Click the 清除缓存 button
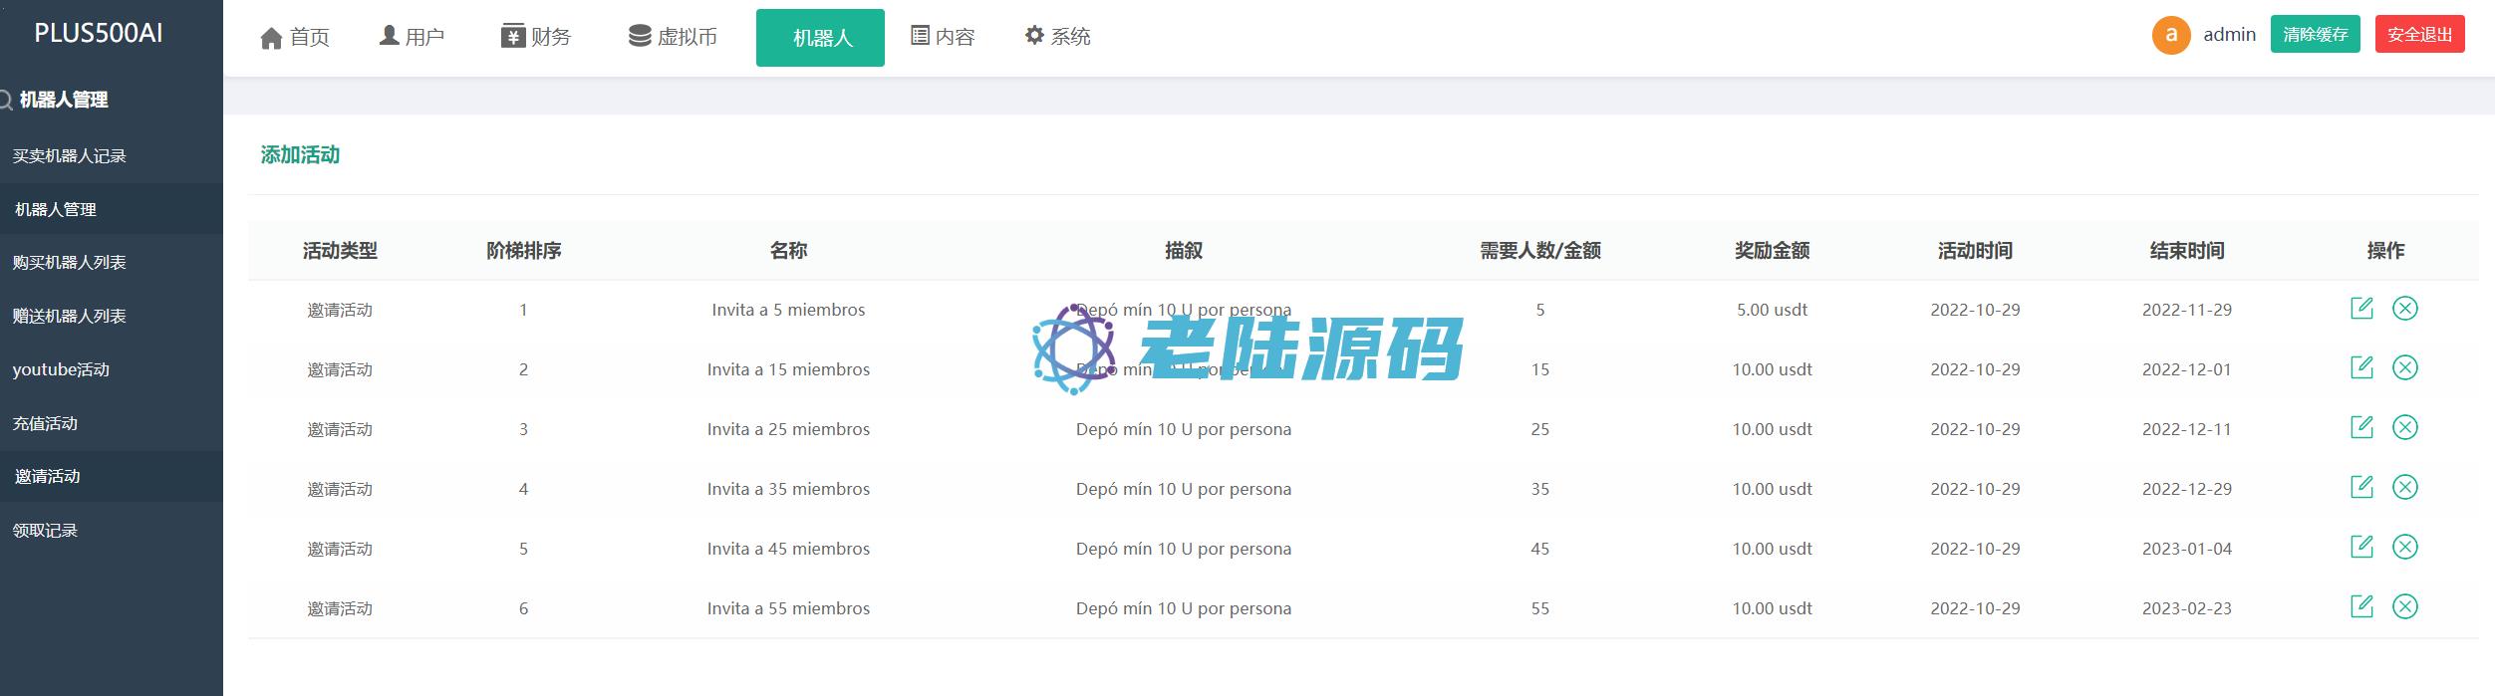Screen dimensions: 2495x696 click(2315, 35)
